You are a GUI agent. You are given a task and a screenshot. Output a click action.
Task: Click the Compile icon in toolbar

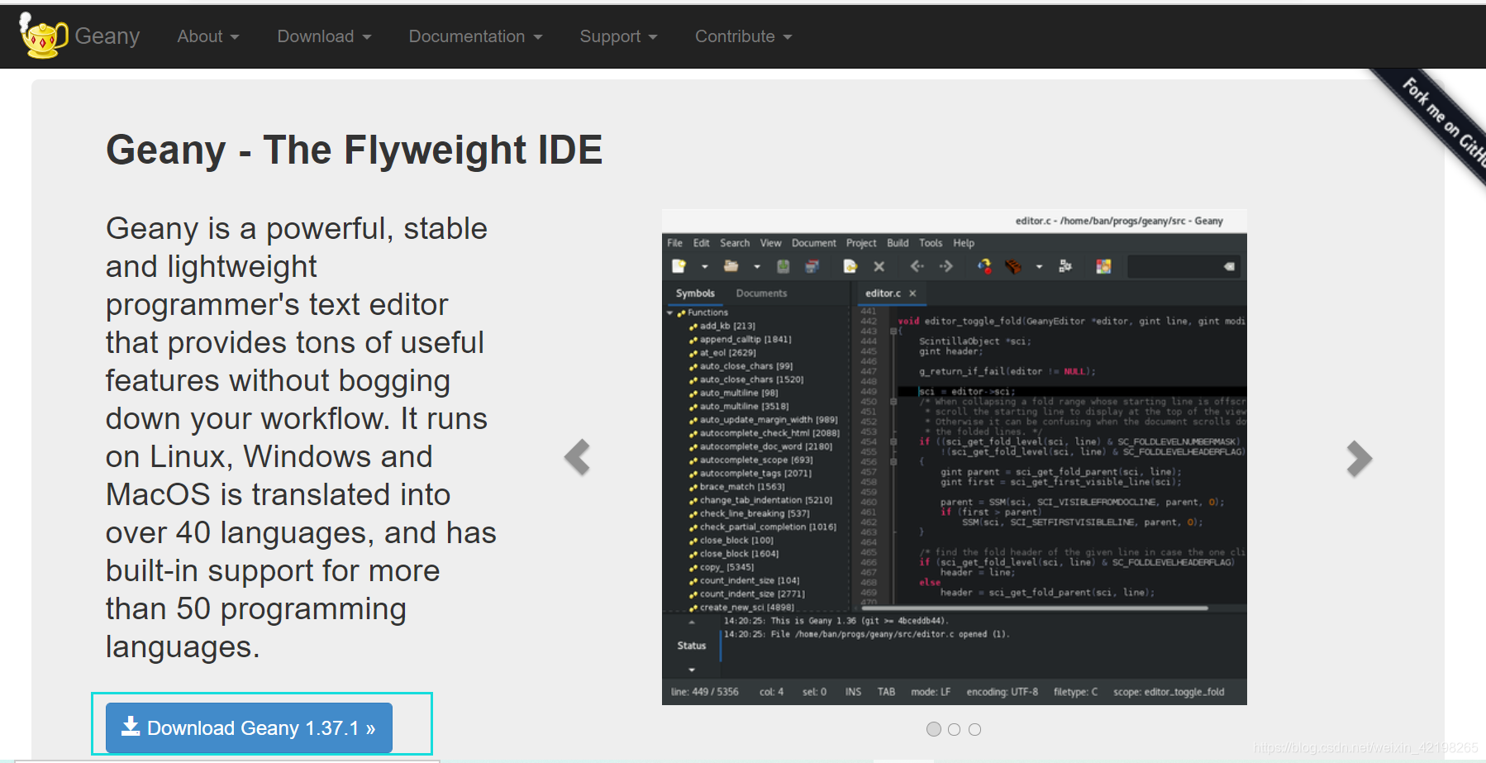pos(984,266)
